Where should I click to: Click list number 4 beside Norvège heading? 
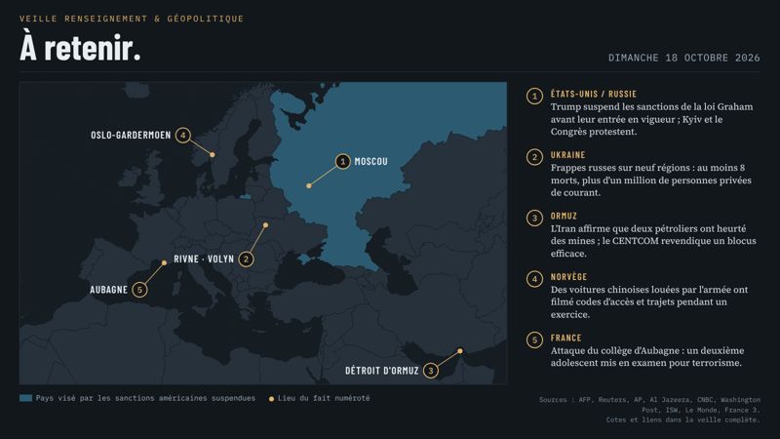click(534, 279)
